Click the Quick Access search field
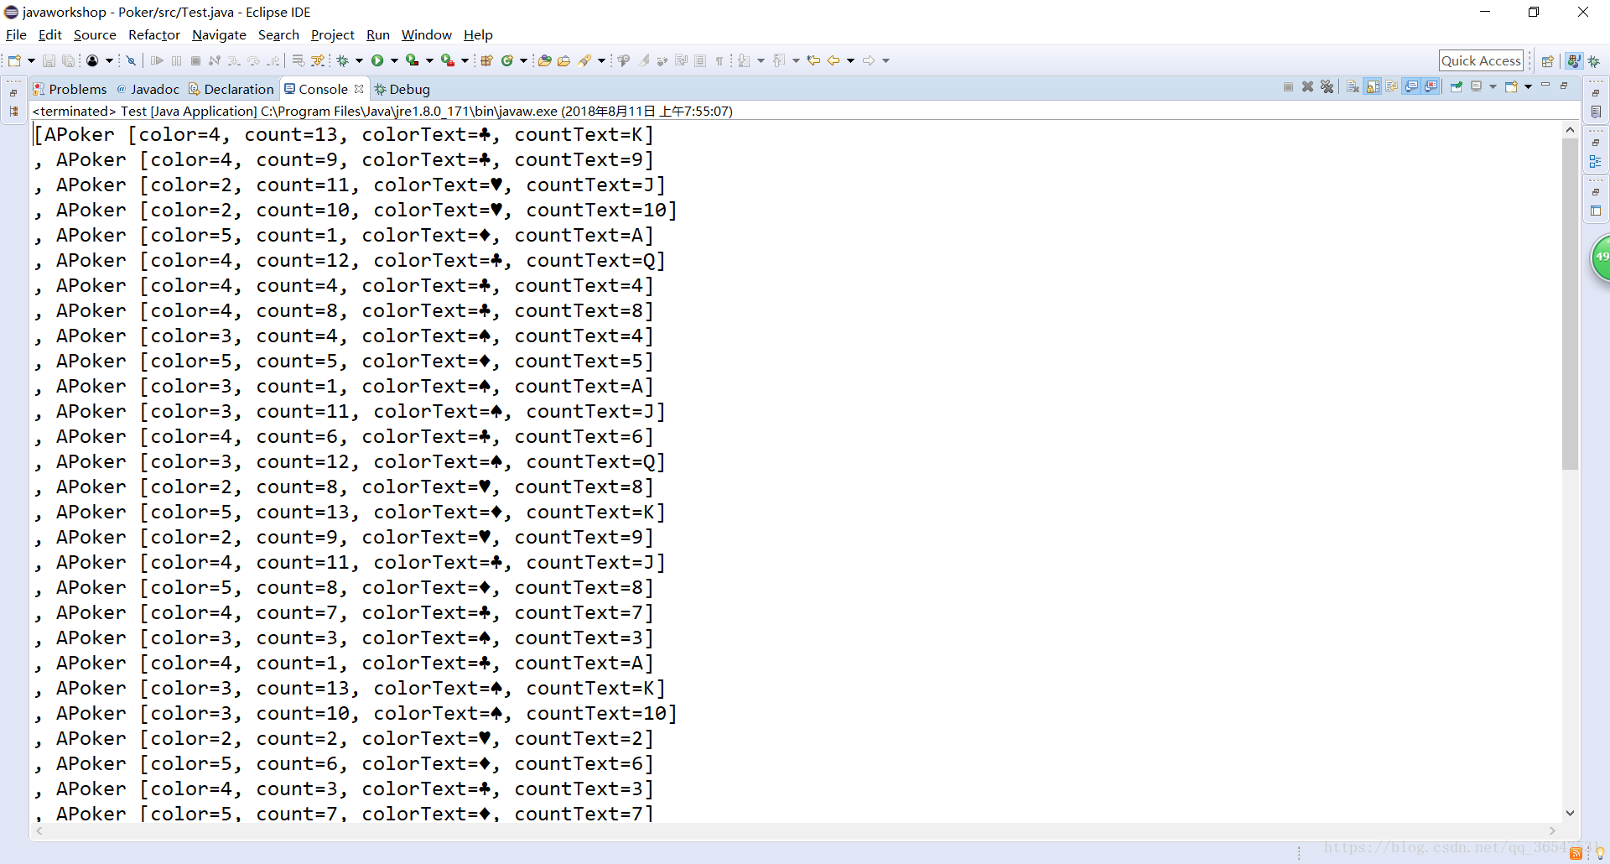This screenshot has width=1610, height=864. pos(1481,60)
